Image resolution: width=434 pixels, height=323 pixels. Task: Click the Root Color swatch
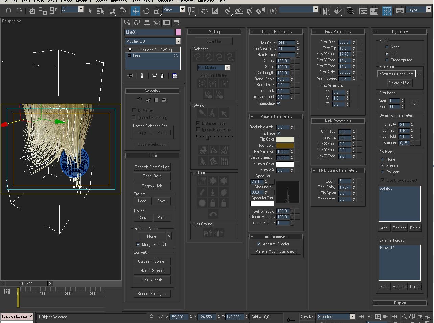(x=285, y=146)
